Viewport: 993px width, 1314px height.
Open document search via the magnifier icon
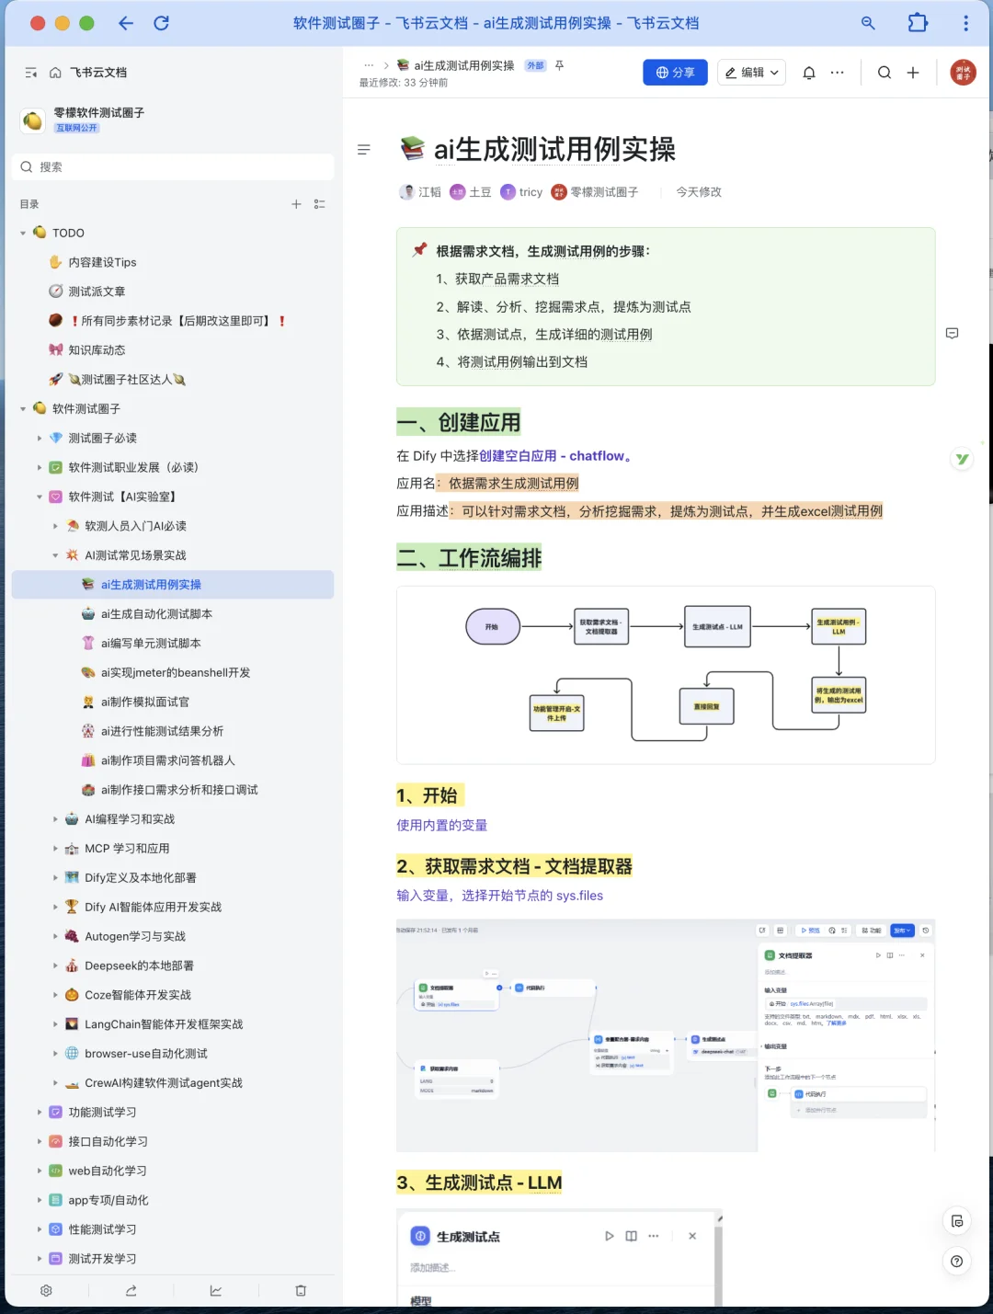point(884,72)
